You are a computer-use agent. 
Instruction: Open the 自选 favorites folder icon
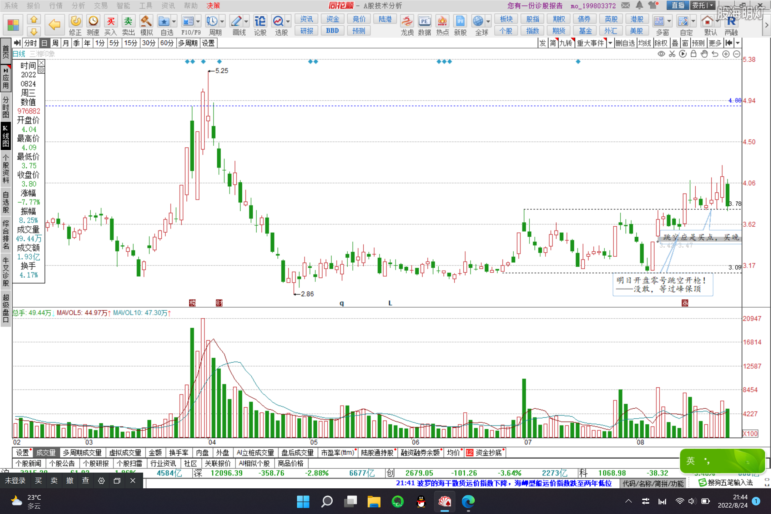pyautogui.click(x=164, y=21)
